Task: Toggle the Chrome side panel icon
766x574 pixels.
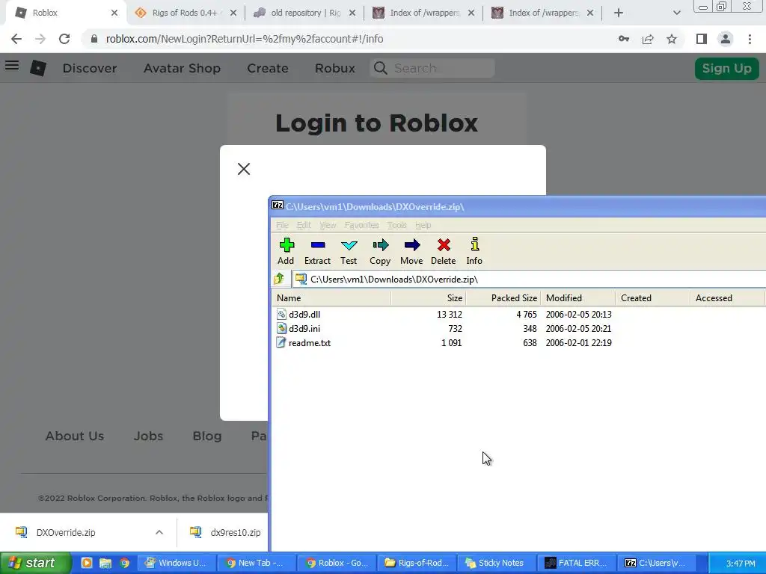Action: pos(702,39)
